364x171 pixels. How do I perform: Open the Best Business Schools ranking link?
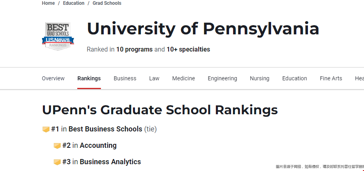coord(105,129)
